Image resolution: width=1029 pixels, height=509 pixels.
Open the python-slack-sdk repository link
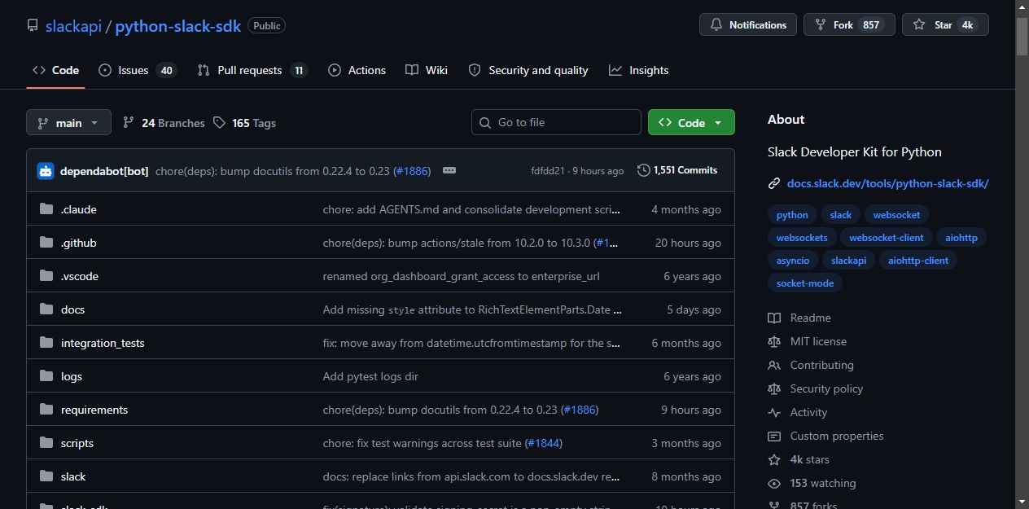coord(178,26)
